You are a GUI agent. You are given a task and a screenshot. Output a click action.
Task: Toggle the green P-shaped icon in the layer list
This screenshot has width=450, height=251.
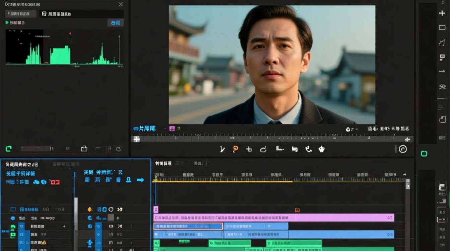pos(13,235)
